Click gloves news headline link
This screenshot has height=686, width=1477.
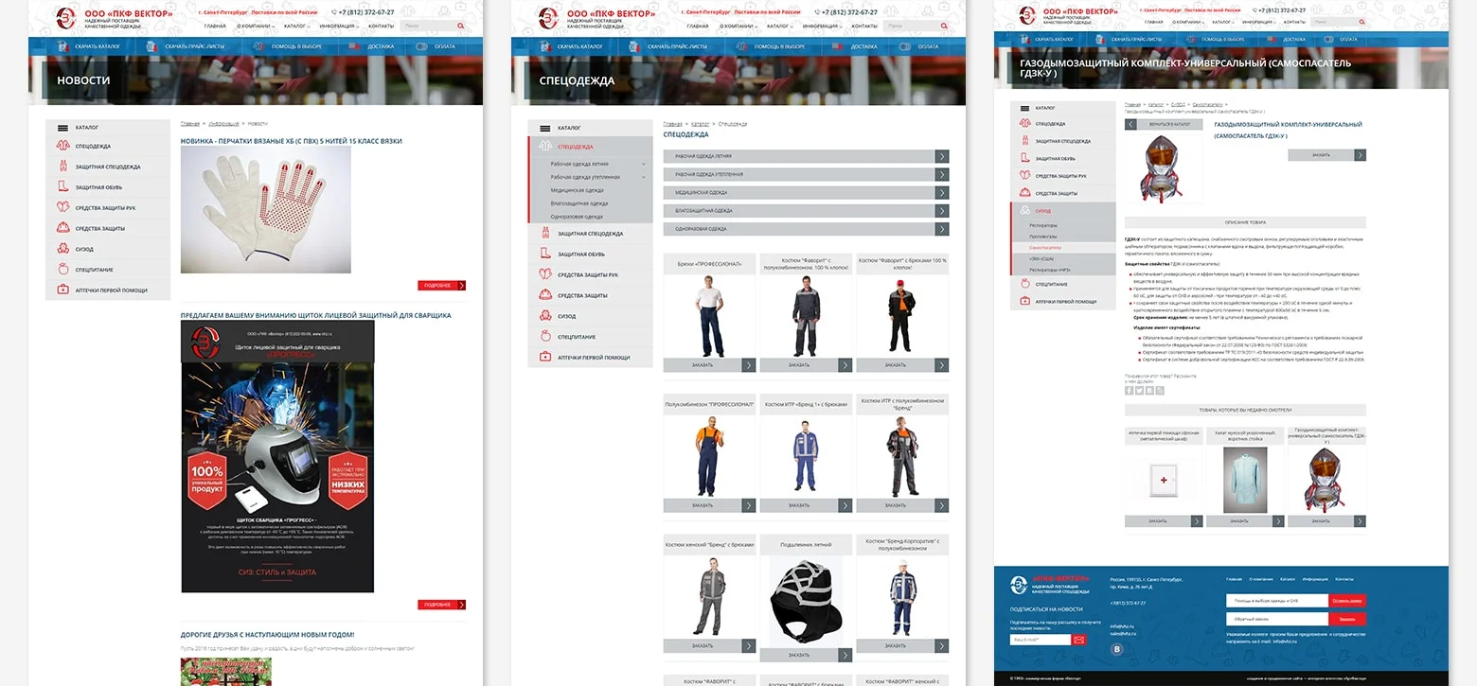point(292,141)
